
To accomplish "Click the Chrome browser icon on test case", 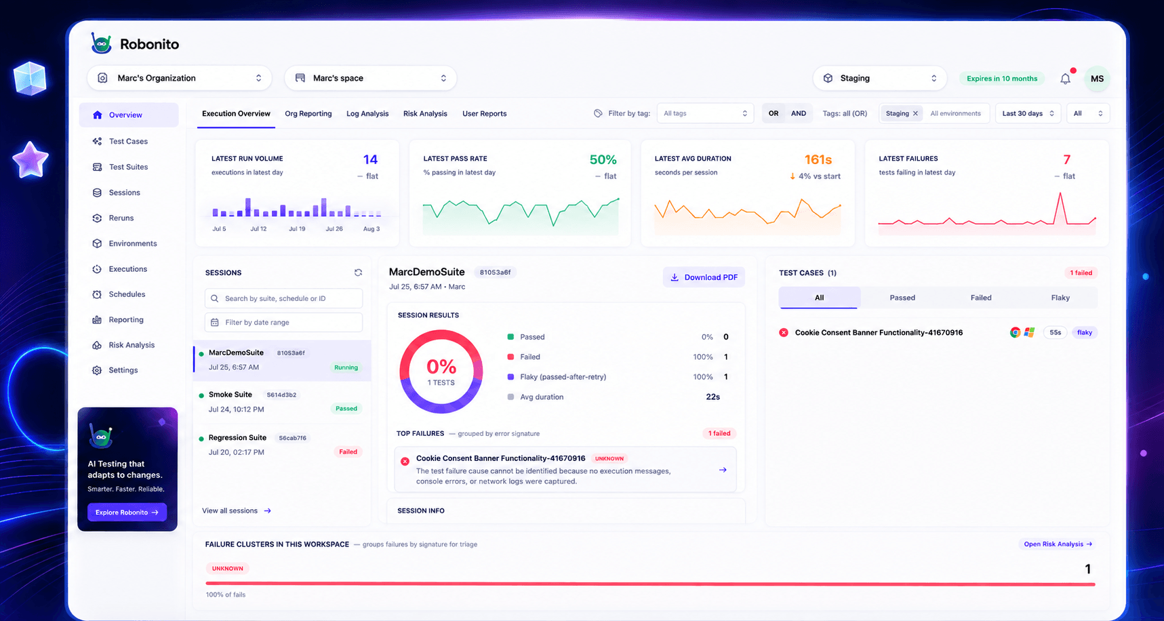I will tap(1015, 332).
